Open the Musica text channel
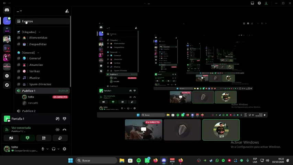 [42, 78]
